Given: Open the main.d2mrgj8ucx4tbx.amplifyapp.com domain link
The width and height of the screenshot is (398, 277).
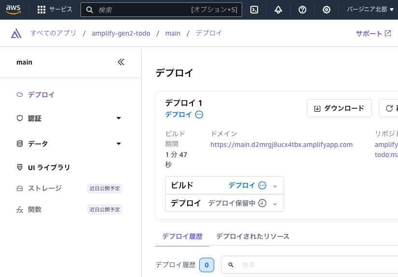Looking at the screenshot, I should [281, 145].
